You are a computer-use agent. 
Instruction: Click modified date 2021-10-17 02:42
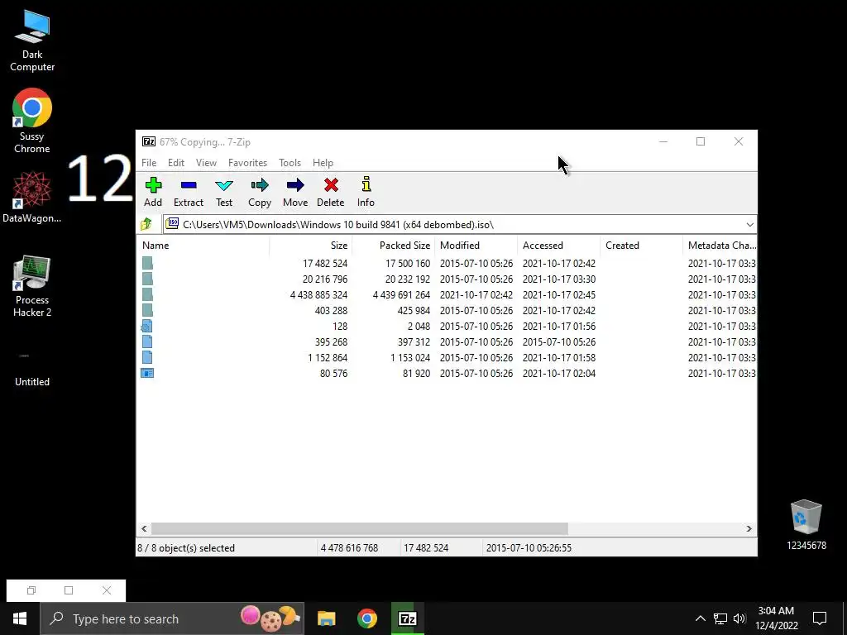tap(476, 295)
